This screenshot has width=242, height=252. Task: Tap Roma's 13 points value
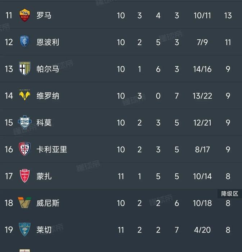tap(228, 16)
